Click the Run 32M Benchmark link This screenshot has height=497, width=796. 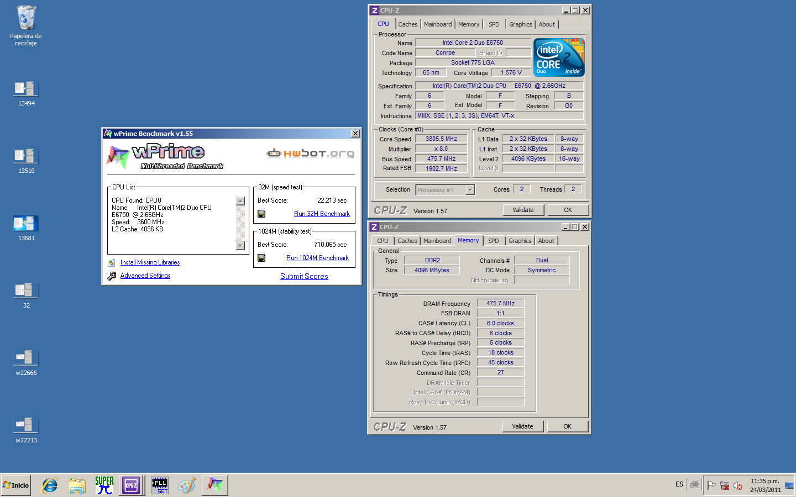tap(322, 214)
